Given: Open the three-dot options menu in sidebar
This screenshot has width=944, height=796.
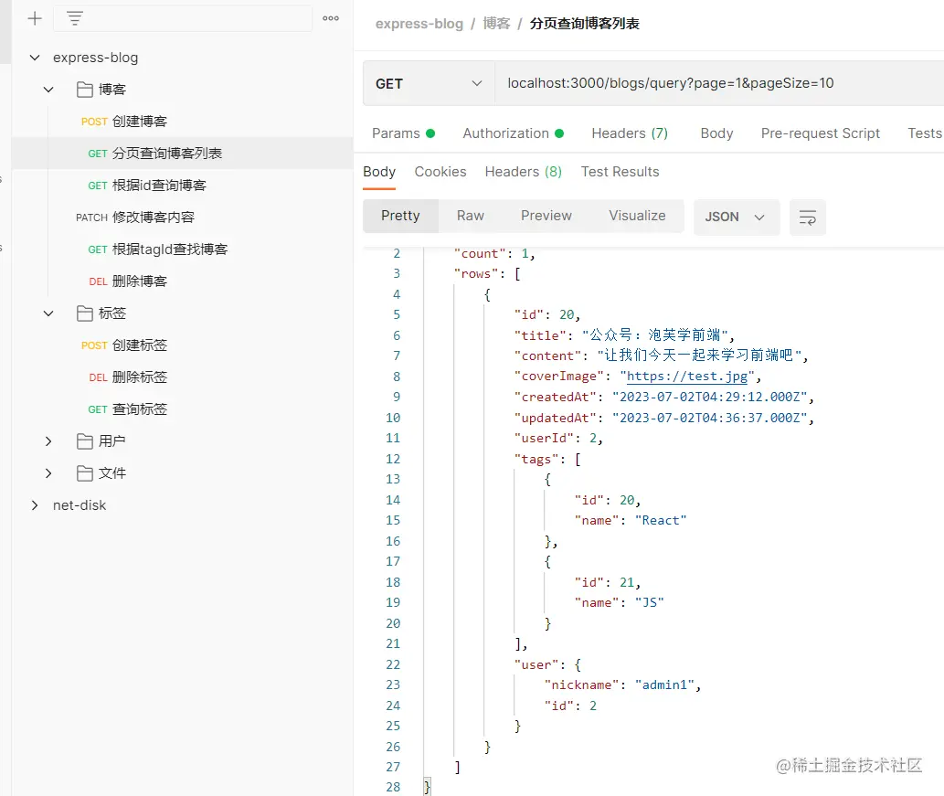Looking at the screenshot, I should click(331, 18).
